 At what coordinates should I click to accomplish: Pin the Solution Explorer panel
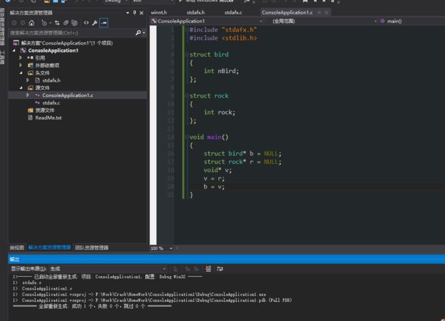tap(134, 13)
